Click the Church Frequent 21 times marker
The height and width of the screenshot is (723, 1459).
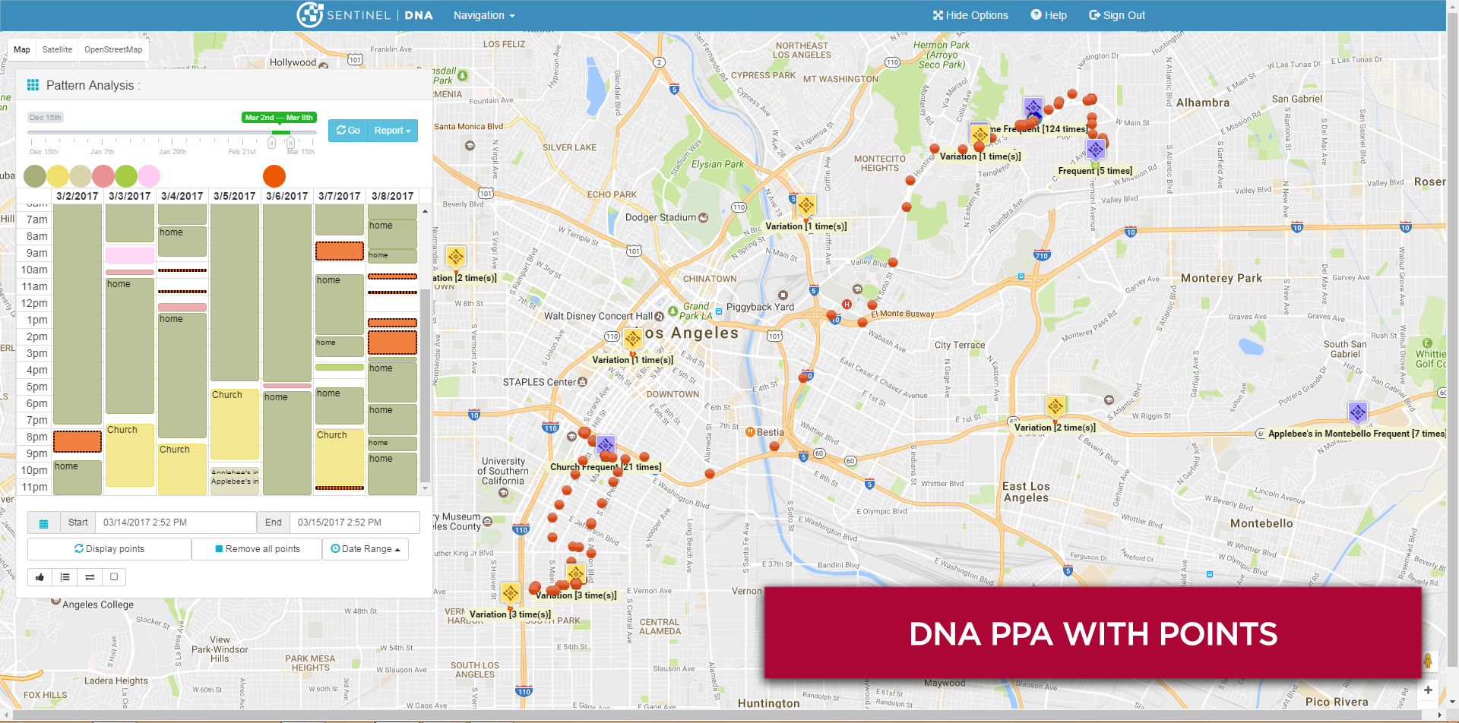tap(606, 445)
